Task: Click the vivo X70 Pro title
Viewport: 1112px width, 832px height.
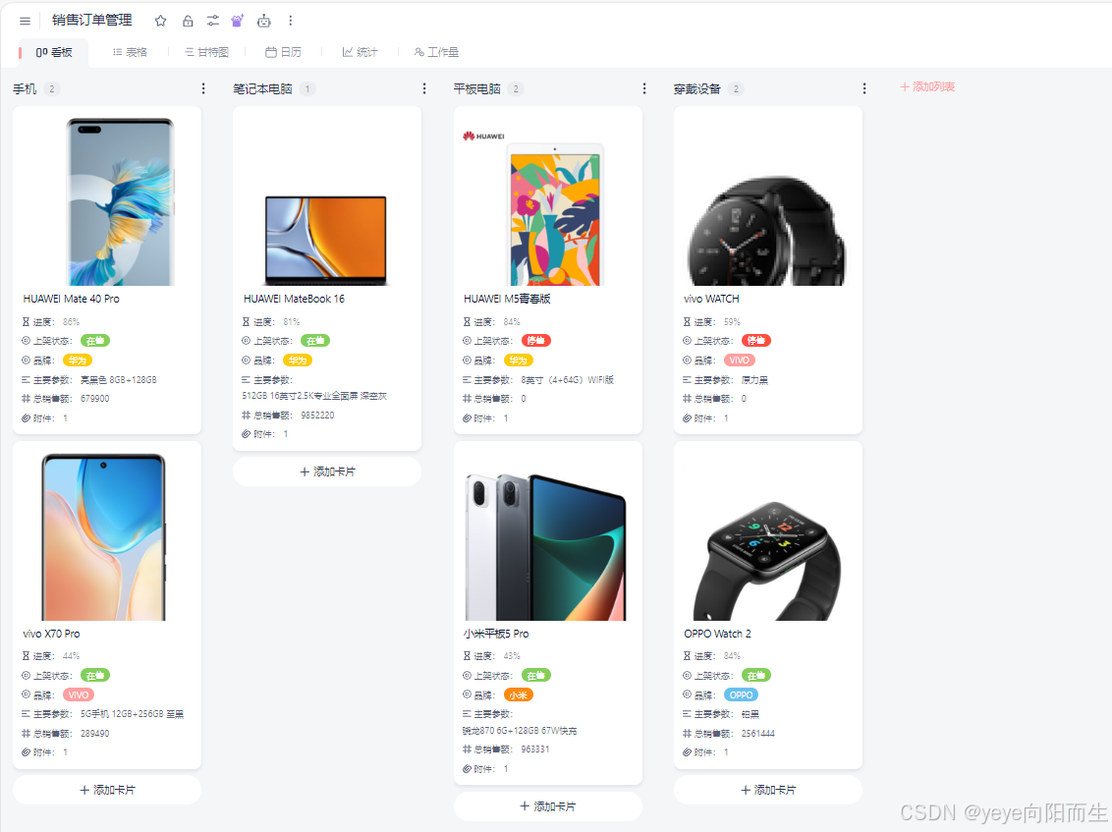Action: click(x=51, y=634)
